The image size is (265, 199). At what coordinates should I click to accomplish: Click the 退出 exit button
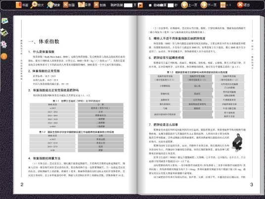[x=243, y=5]
